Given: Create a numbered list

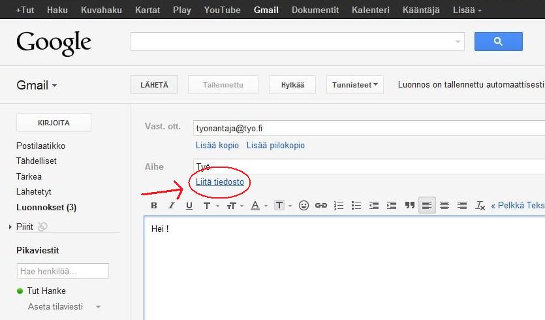Looking at the screenshot, I should pyautogui.click(x=339, y=206).
